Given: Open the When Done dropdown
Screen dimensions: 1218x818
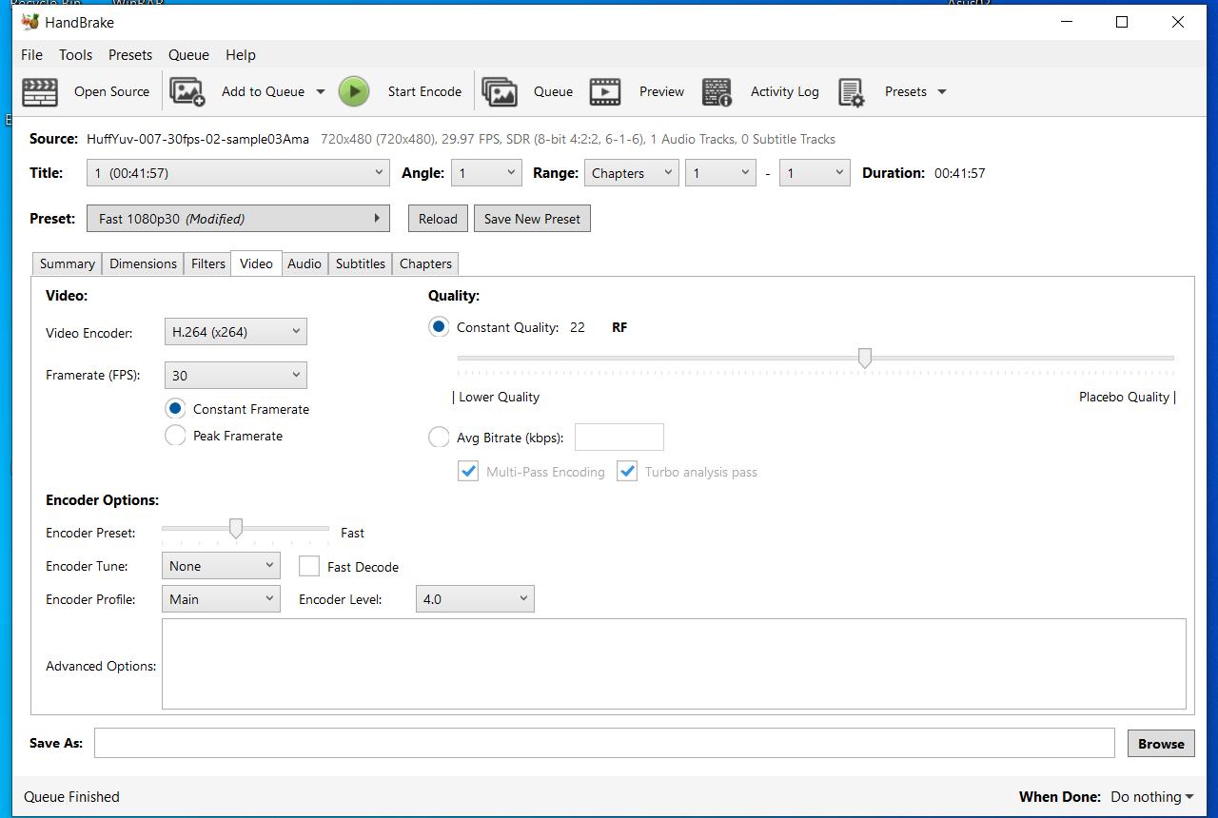Looking at the screenshot, I should (x=1151, y=797).
